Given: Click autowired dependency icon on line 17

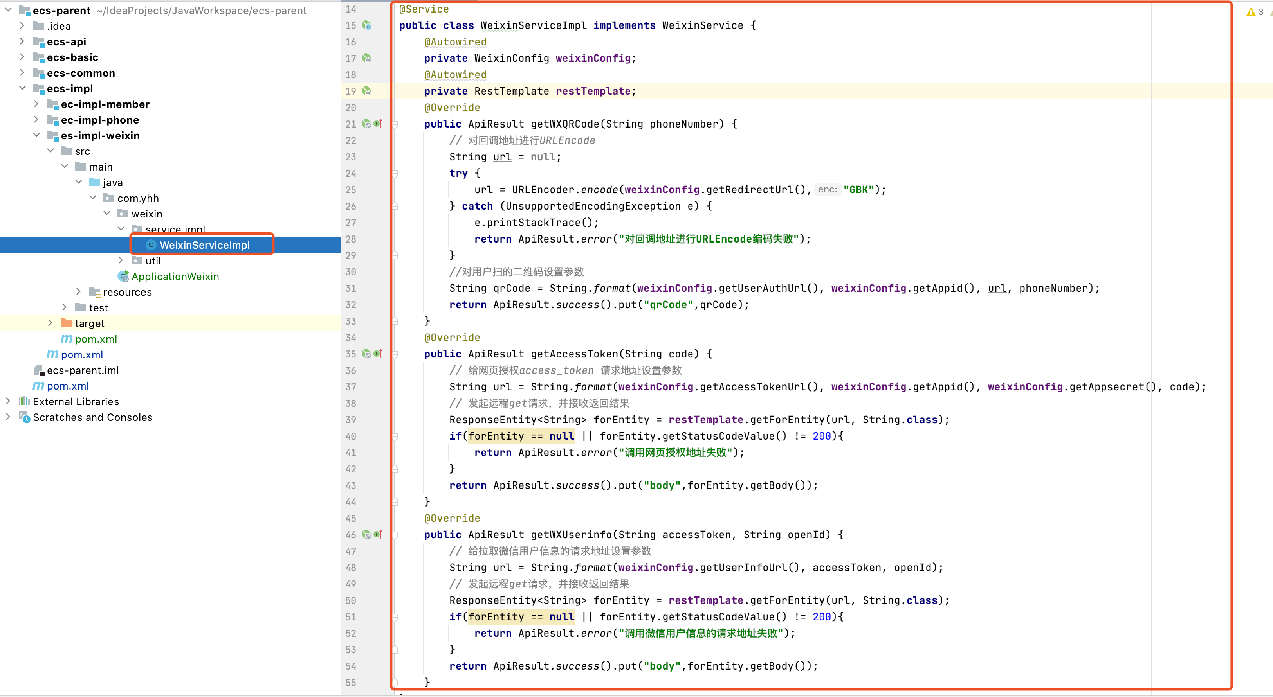Looking at the screenshot, I should (366, 58).
